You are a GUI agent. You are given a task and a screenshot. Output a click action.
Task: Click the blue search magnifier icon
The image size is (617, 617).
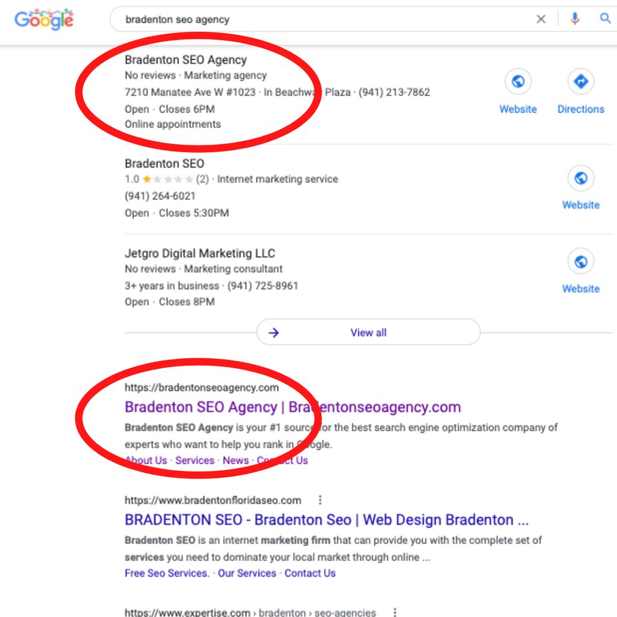click(605, 19)
